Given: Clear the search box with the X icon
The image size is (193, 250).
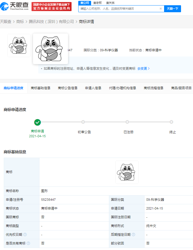Looking at the screenshot, I should pyautogui.click(x=161, y=9).
